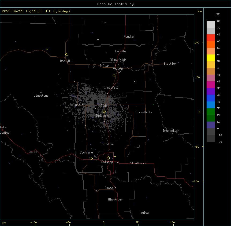This screenshot has width=231, height=226.
Task: Click the white asterisk east of Innisfail
Action: pyautogui.click(x=135, y=81)
